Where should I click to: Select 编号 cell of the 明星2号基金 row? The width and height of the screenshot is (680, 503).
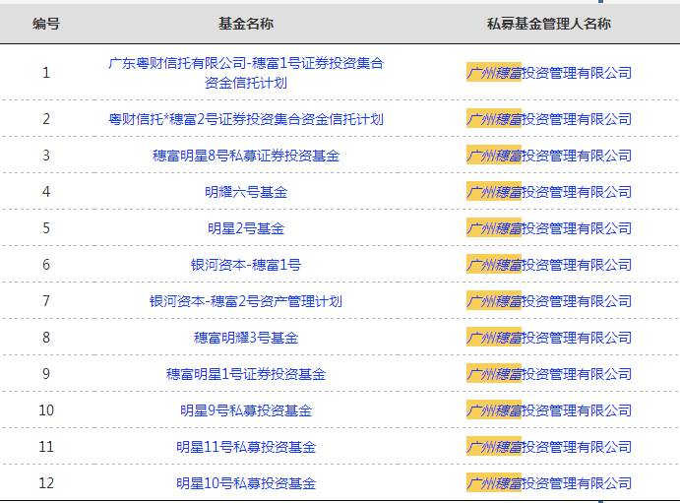pyautogui.click(x=46, y=228)
